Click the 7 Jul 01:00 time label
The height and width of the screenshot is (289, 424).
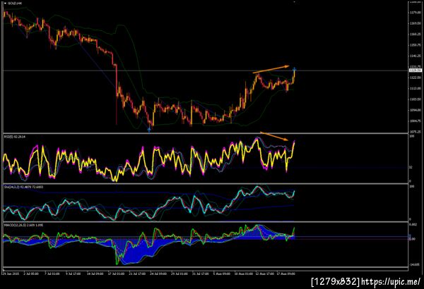52,273
